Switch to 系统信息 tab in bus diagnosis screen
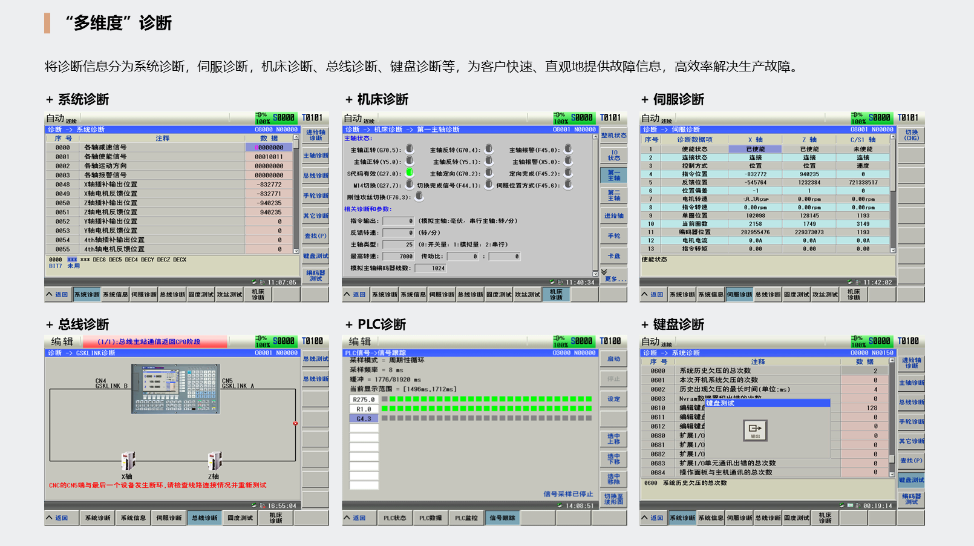The width and height of the screenshot is (974, 546). point(133,518)
